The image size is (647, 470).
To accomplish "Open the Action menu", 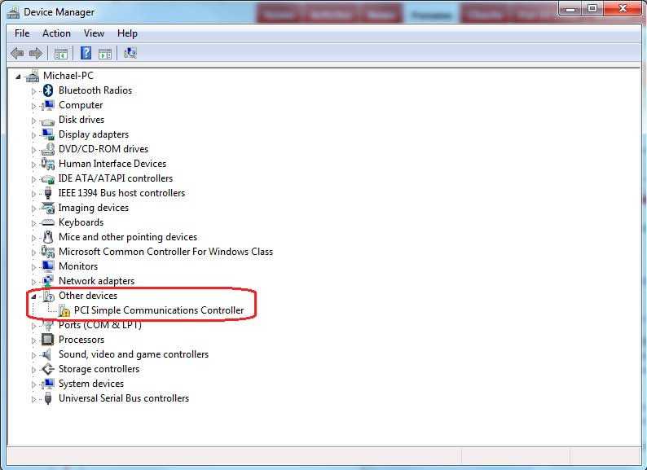I will click(56, 33).
